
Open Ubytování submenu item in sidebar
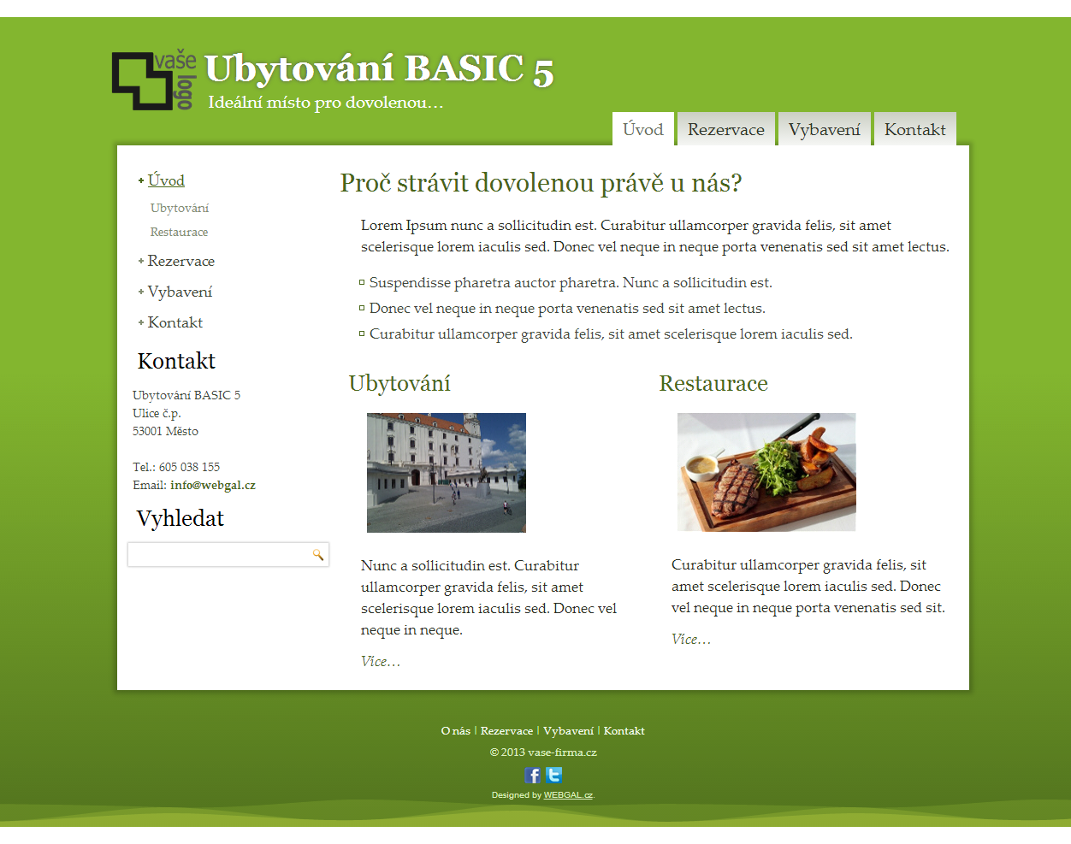(x=180, y=208)
